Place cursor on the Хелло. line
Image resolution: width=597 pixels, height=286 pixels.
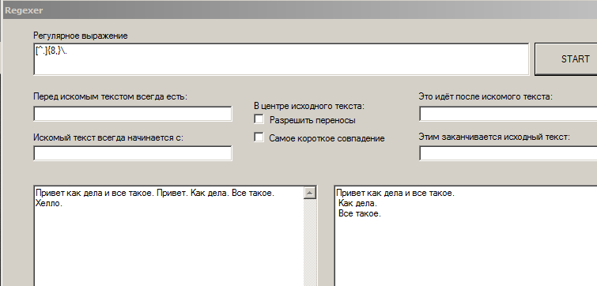(49, 204)
